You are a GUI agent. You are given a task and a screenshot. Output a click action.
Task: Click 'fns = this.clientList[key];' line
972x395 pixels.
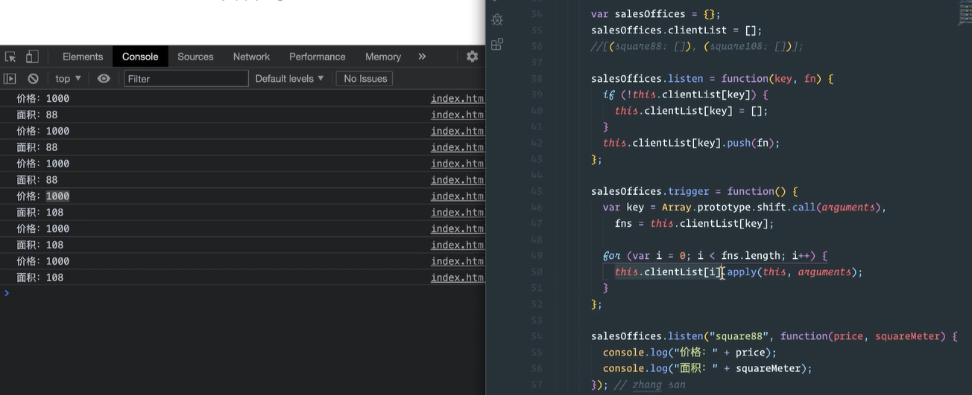coord(694,223)
